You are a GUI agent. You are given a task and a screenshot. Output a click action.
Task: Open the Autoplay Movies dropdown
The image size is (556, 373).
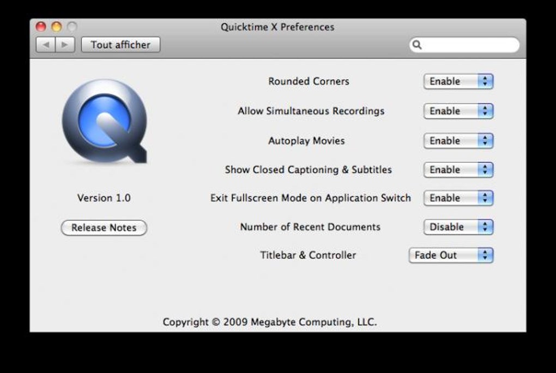click(458, 141)
